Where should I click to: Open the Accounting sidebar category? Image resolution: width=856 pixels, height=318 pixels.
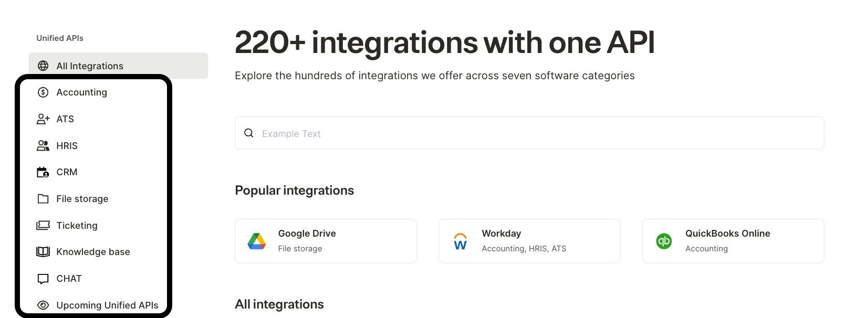81,92
